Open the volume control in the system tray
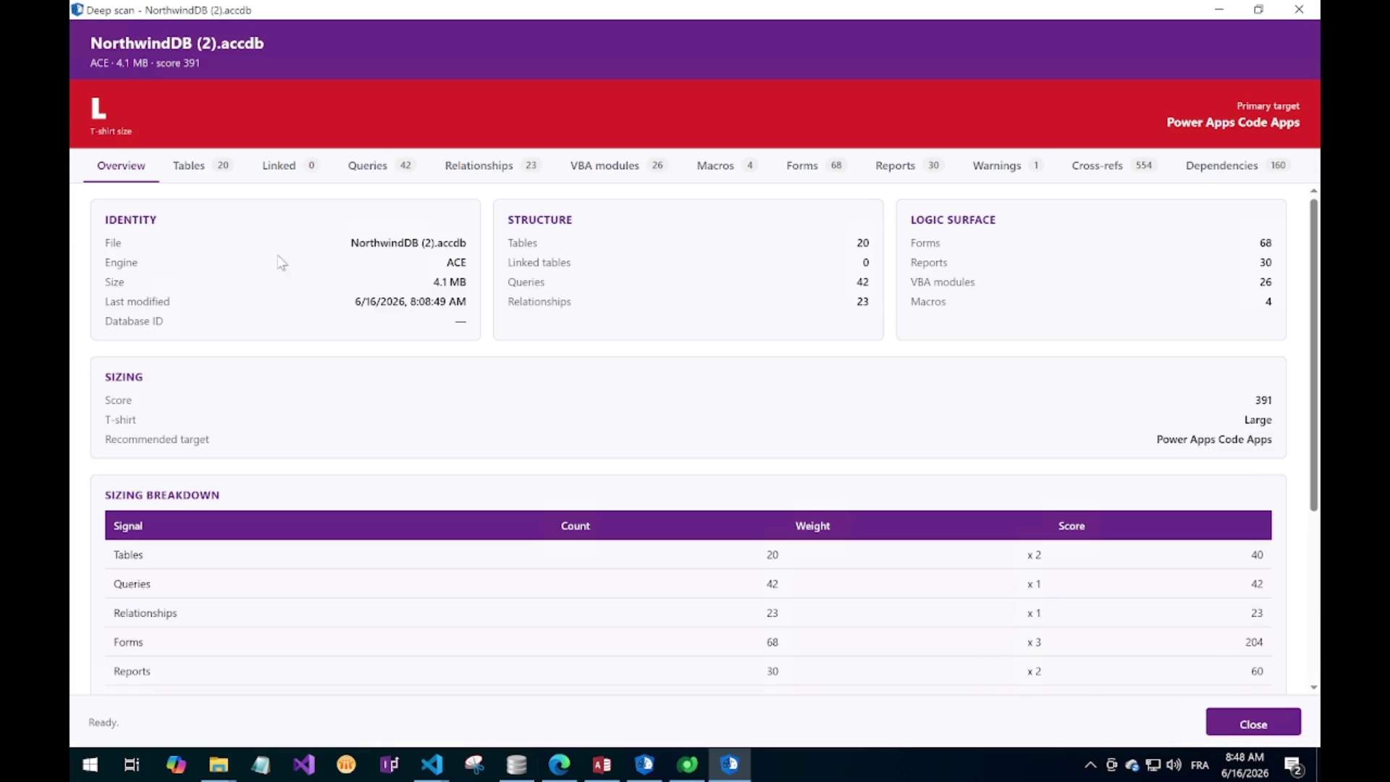Screen dimensions: 1390x782 tap(1174, 765)
